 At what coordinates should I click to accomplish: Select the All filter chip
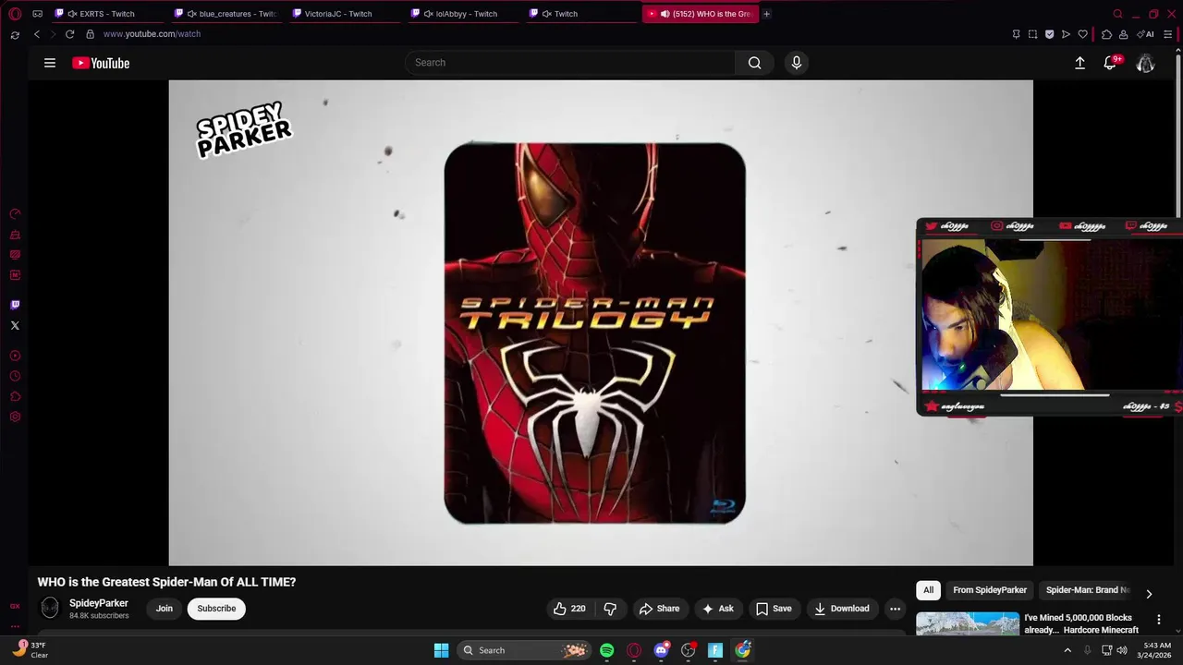click(928, 590)
